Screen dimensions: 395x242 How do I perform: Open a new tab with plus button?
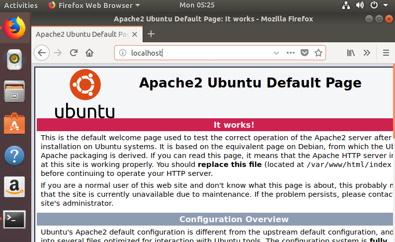pos(151,34)
